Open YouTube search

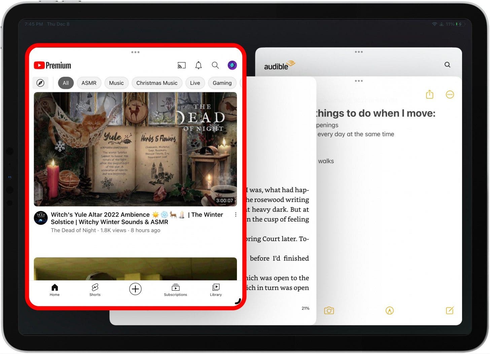click(x=215, y=65)
